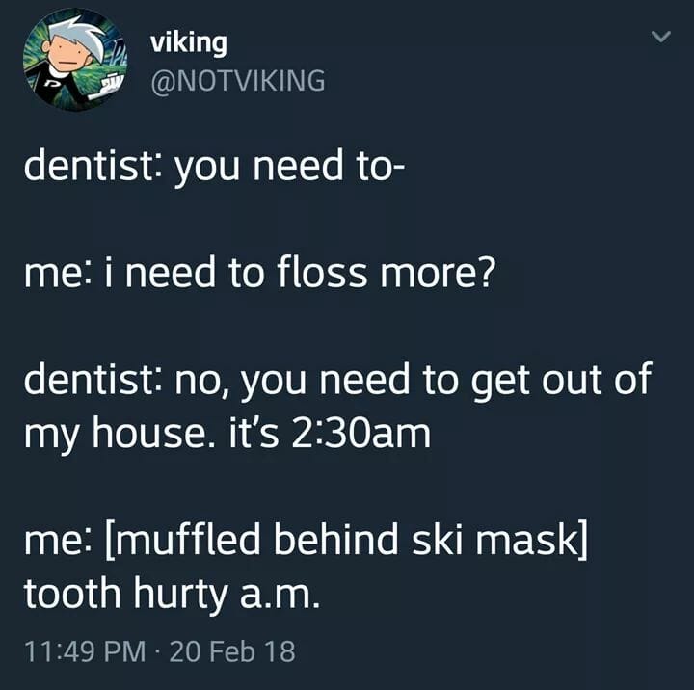Click the words 'get out of'
Screen dimensions: 694x690
561,381
